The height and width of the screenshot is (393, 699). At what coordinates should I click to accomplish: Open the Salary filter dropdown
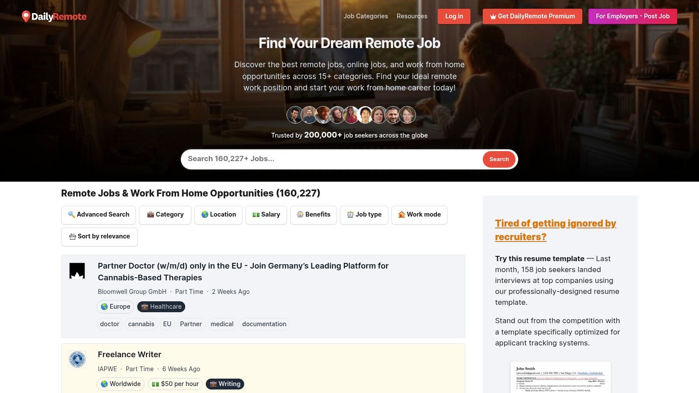click(266, 214)
